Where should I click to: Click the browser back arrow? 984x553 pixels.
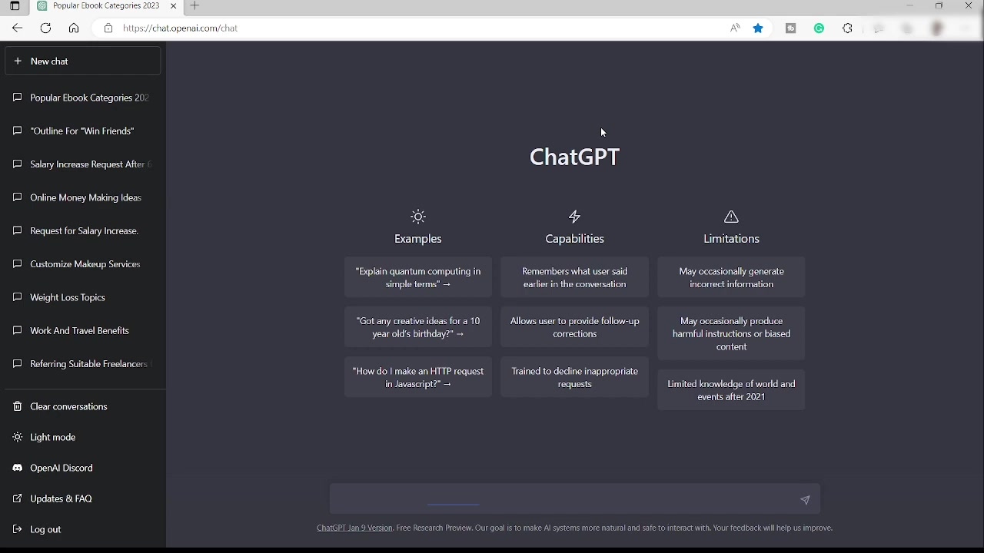[x=17, y=28]
